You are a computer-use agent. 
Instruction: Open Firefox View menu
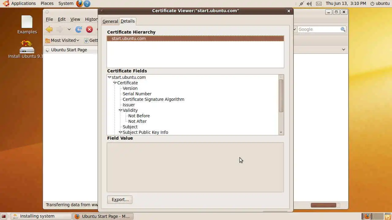(x=75, y=19)
